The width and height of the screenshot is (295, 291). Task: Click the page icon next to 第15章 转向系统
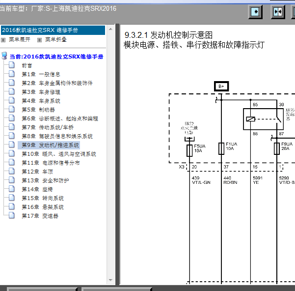coord(12,198)
